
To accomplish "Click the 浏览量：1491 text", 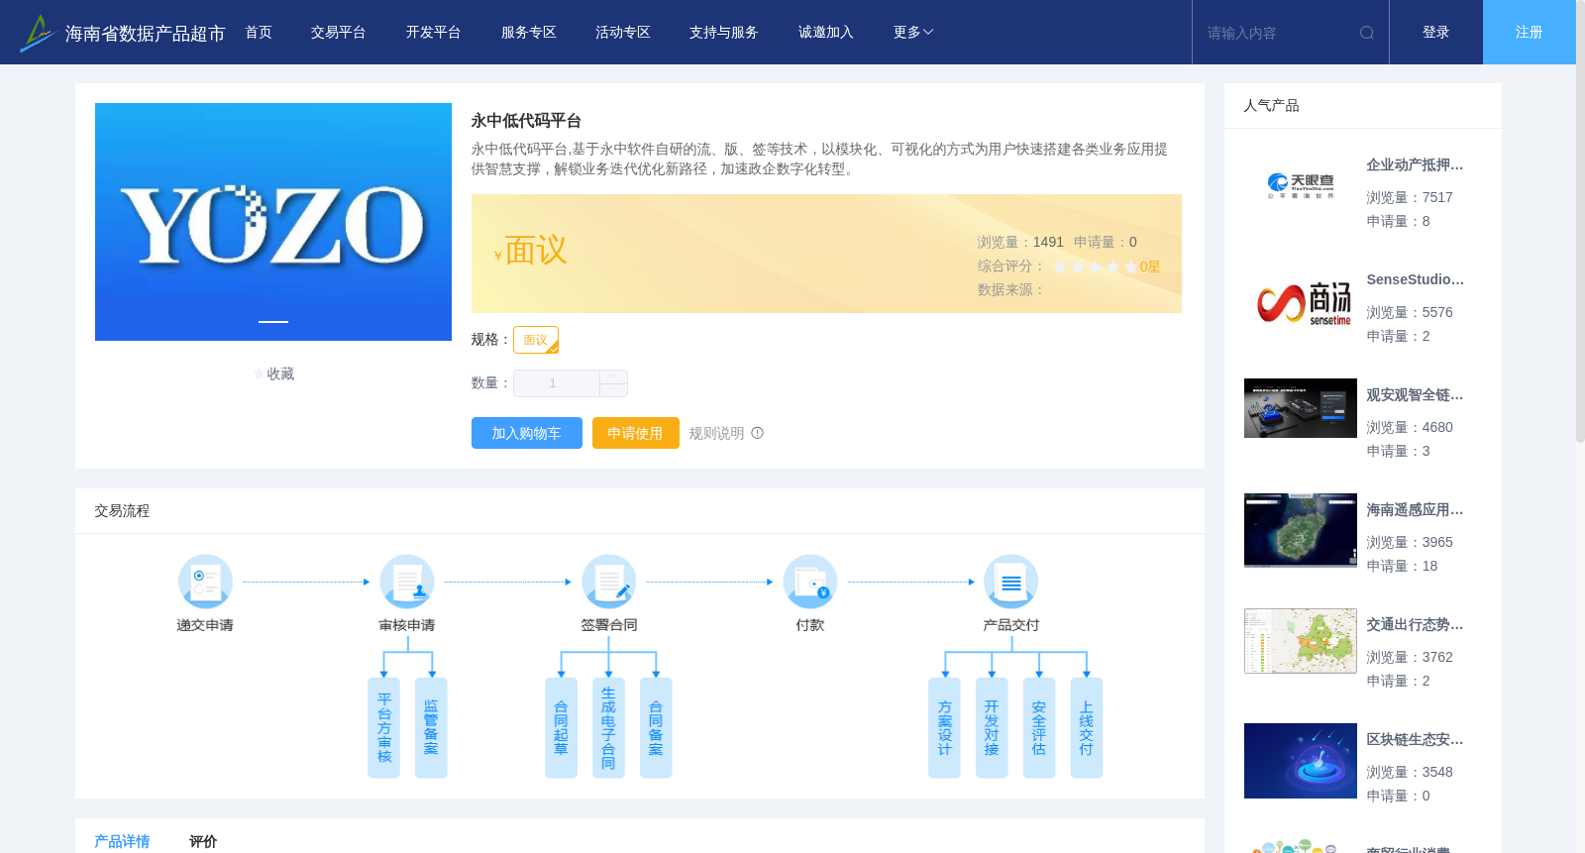I will [x=1020, y=242].
